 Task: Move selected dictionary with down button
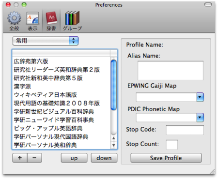(x=104, y=158)
